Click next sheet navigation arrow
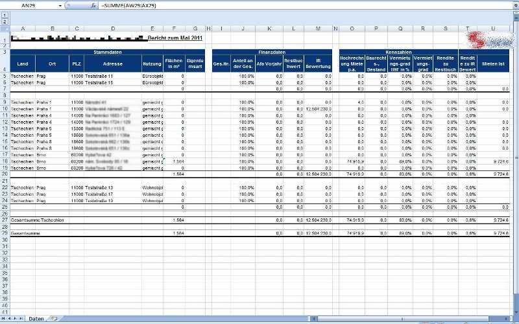Image resolution: width=519 pixels, height=324 pixels. pyautogui.click(x=15, y=318)
